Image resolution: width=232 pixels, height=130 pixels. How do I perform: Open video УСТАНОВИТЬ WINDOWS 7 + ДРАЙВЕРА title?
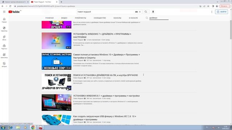tap(102, 35)
